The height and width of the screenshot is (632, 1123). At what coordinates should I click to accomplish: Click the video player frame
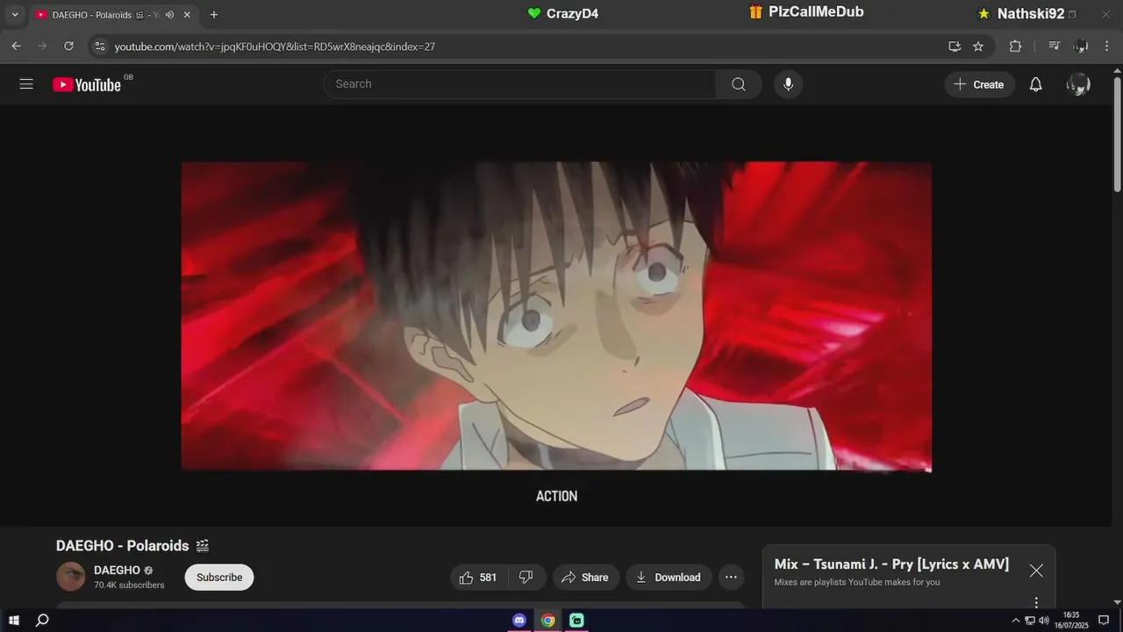click(556, 316)
